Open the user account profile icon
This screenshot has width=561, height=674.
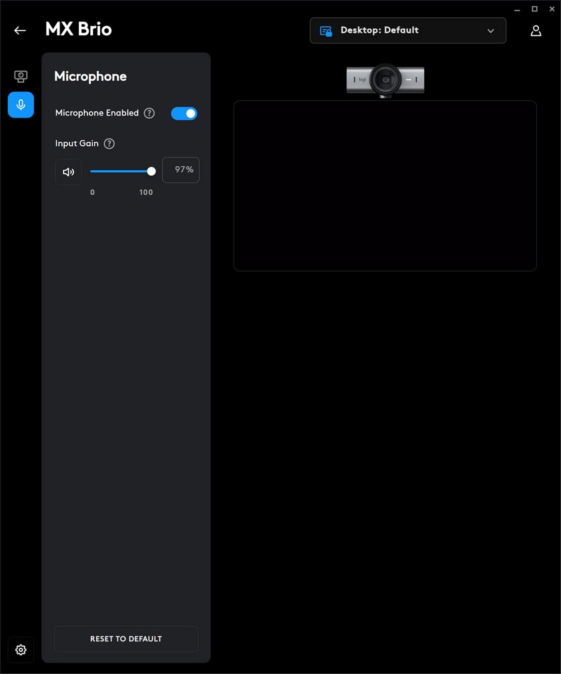536,31
